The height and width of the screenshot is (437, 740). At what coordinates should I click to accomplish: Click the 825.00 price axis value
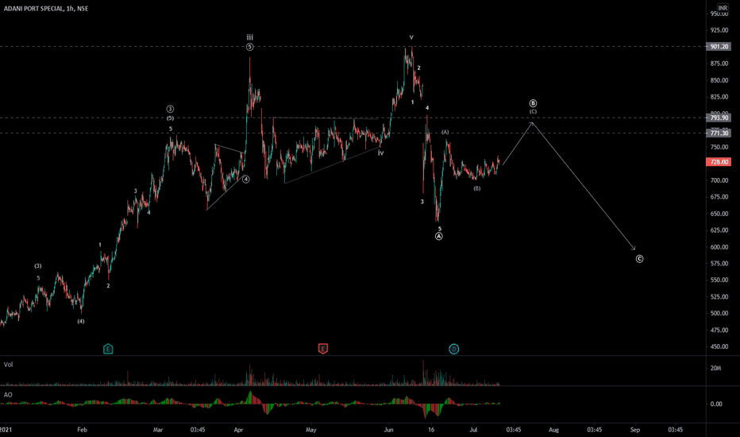point(719,97)
